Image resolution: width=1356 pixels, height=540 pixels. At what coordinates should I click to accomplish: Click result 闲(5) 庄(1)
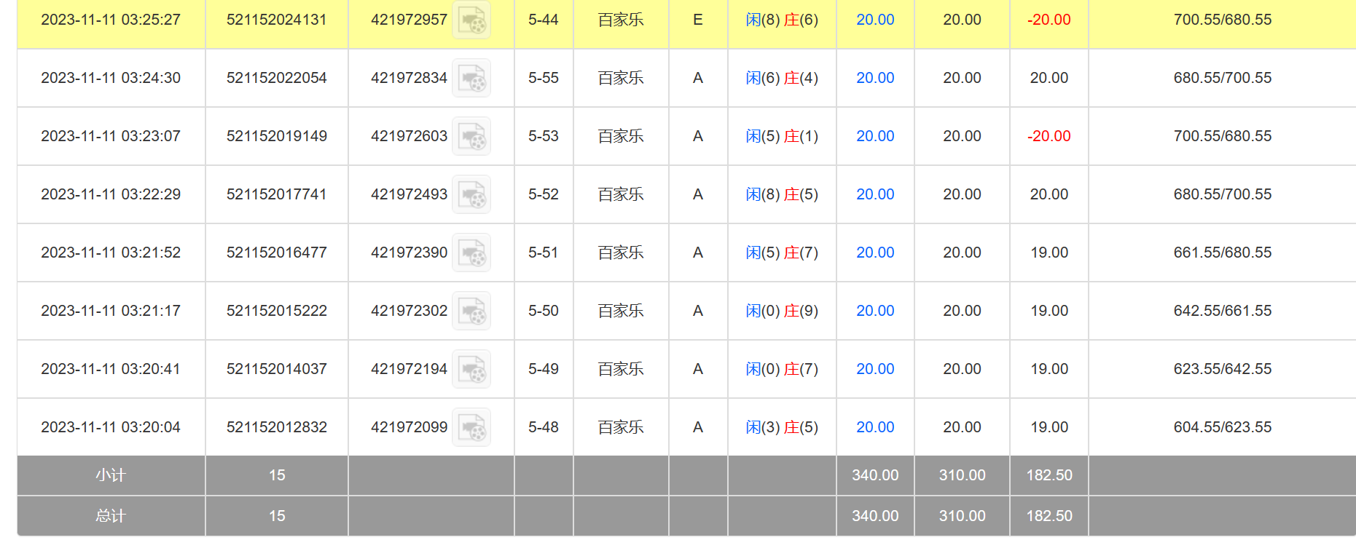(782, 136)
